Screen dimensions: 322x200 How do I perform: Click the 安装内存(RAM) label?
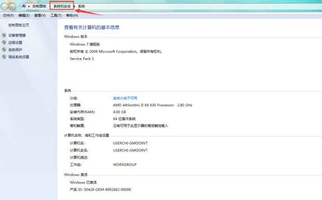click(83, 112)
